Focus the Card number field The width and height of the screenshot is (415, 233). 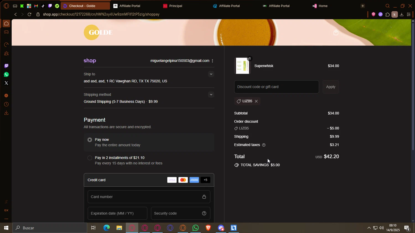(x=149, y=197)
